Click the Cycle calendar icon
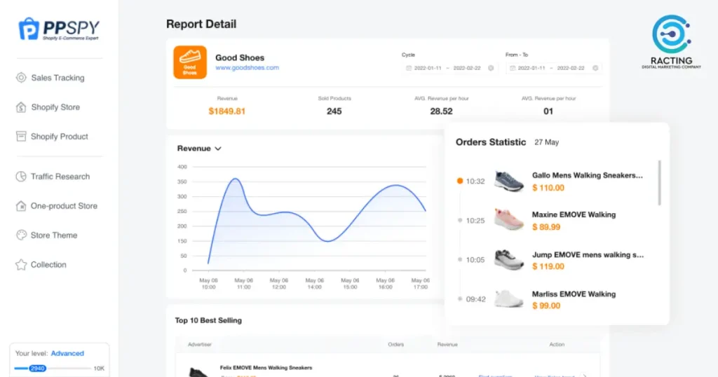The height and width of the screenshot is (377, 718). [409, 68]
